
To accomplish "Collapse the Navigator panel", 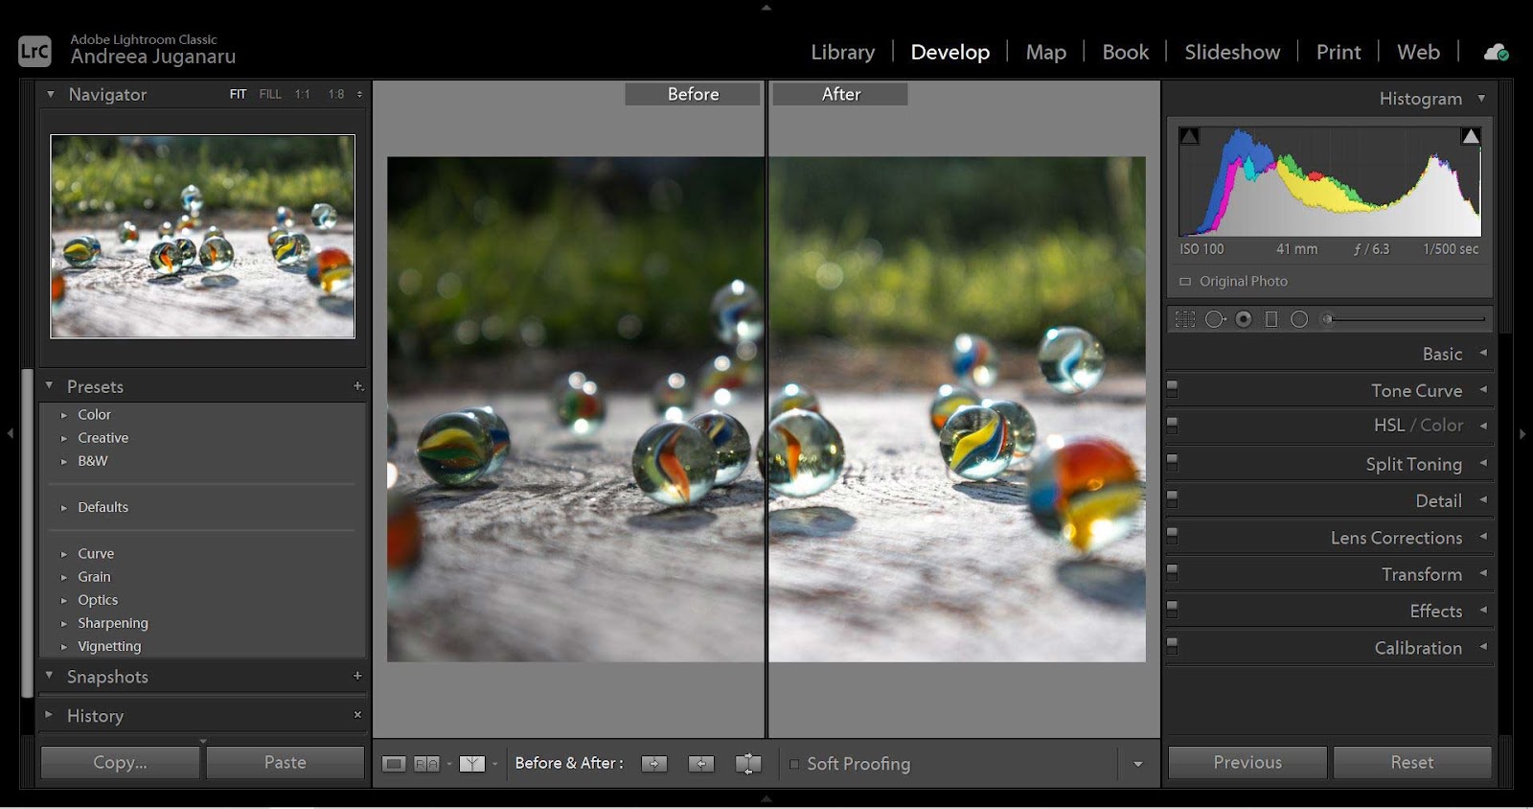I will pyautogui.click(x=50, y=94).
